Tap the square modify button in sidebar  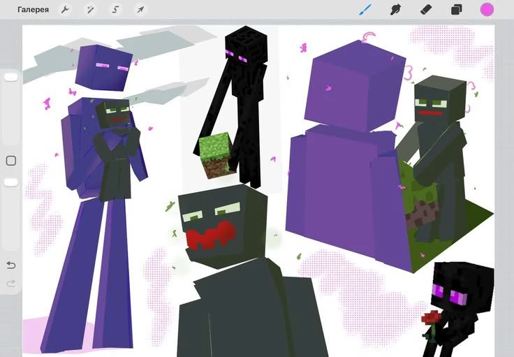pyautogui.click(x=11, y=161)
